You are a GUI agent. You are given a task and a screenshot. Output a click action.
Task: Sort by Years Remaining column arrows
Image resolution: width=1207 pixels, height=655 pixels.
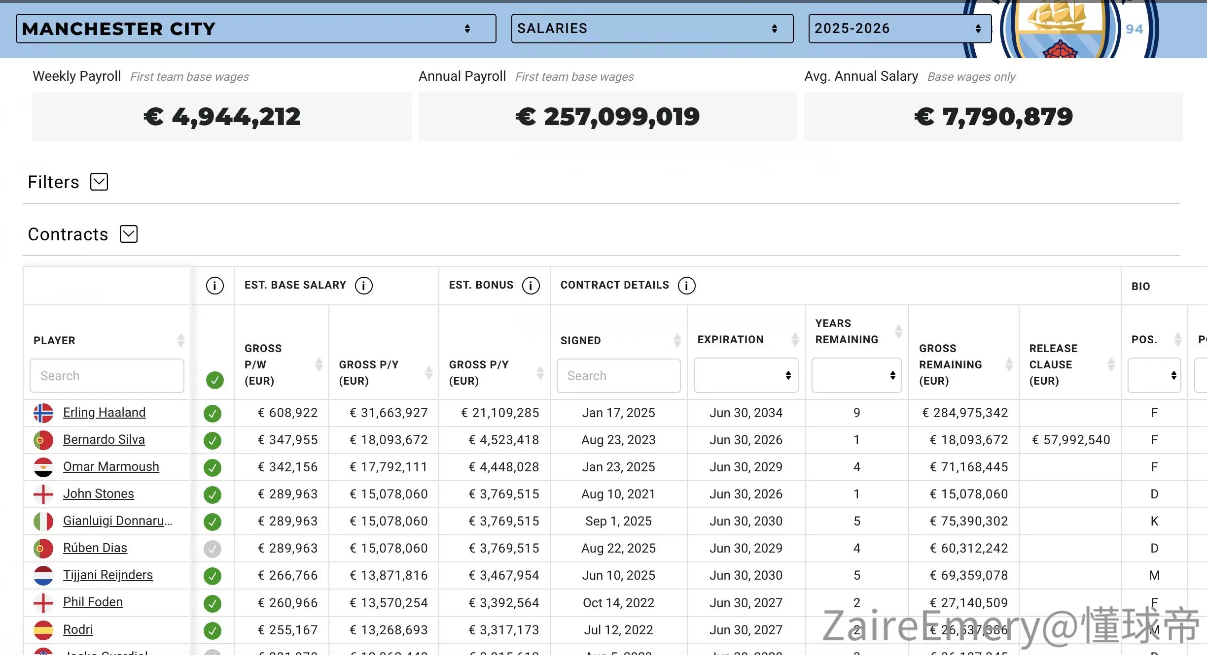tap(899, 331)
